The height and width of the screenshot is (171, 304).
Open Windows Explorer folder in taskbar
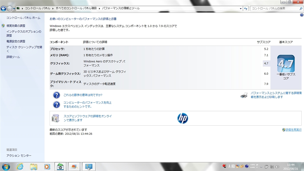point(34,167)
